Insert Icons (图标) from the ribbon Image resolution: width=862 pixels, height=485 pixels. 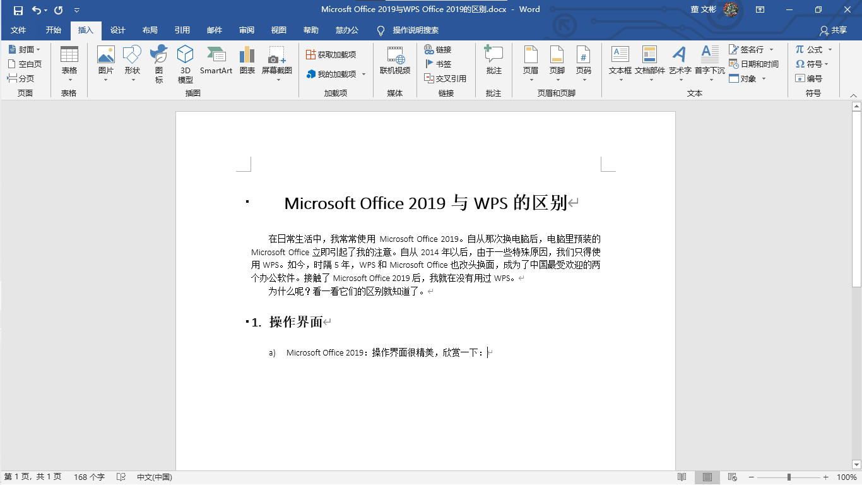[159, 64]
